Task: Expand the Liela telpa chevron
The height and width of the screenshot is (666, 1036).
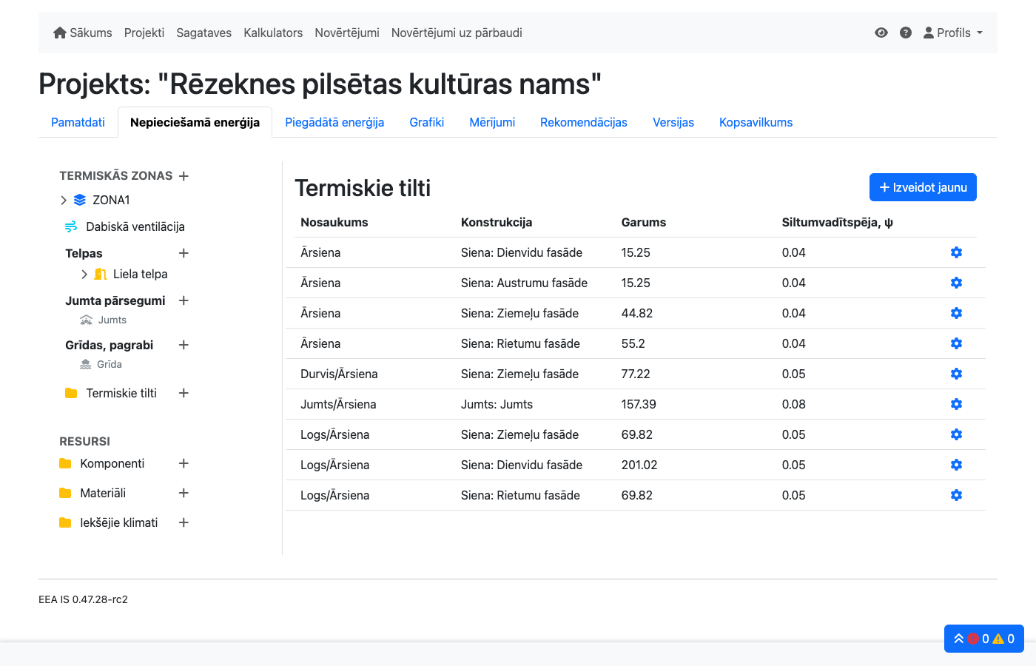Action: (x=84, y=274)
